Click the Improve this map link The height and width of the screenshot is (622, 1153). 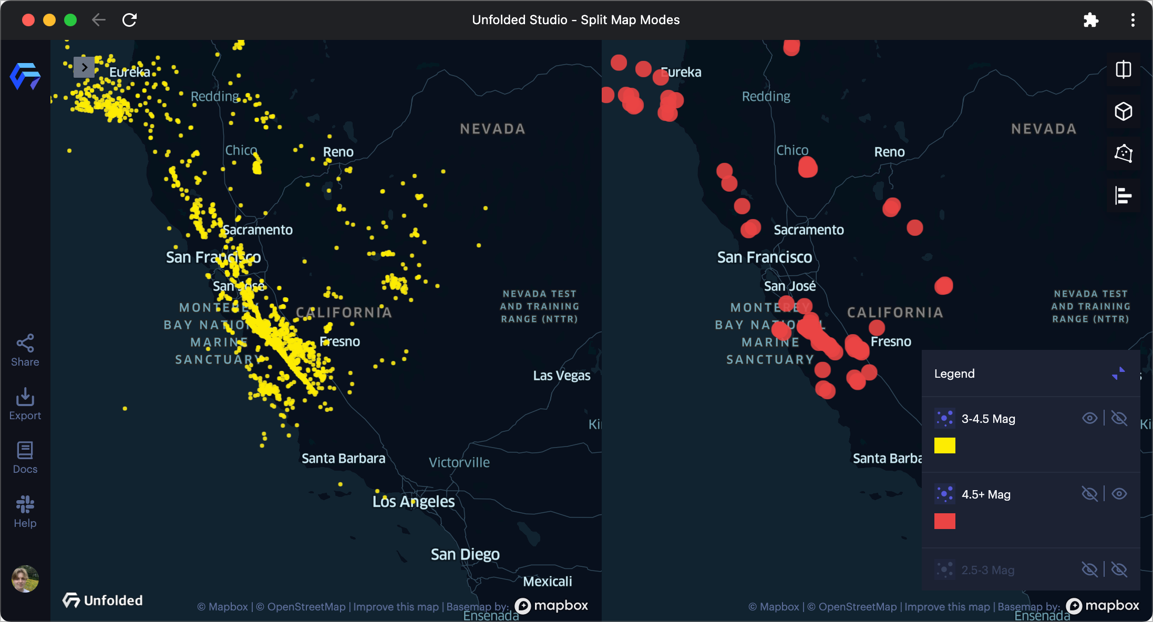point(396,607)
